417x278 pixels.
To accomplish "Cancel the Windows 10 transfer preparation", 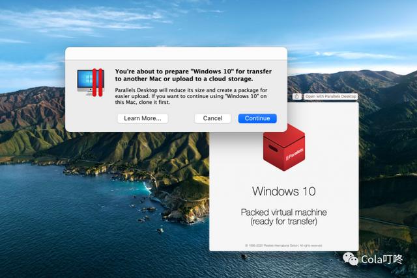I will tap(212, 118).
